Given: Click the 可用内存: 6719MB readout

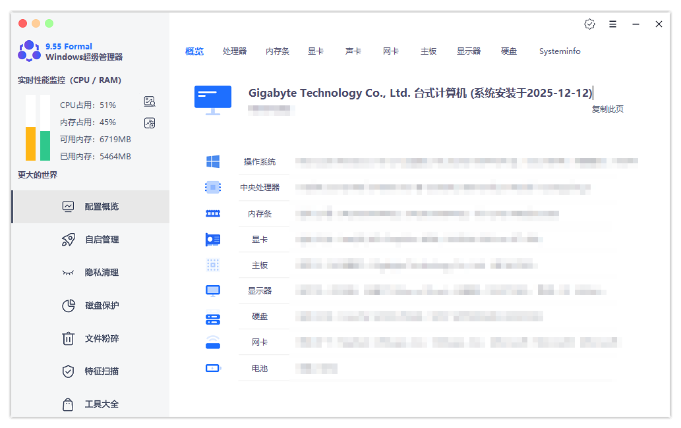Looking at the screenshot, I should point(96,139).
